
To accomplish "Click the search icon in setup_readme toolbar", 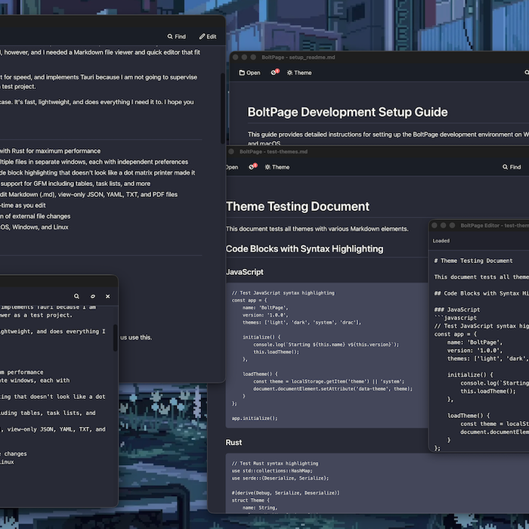I will (526, 73).
